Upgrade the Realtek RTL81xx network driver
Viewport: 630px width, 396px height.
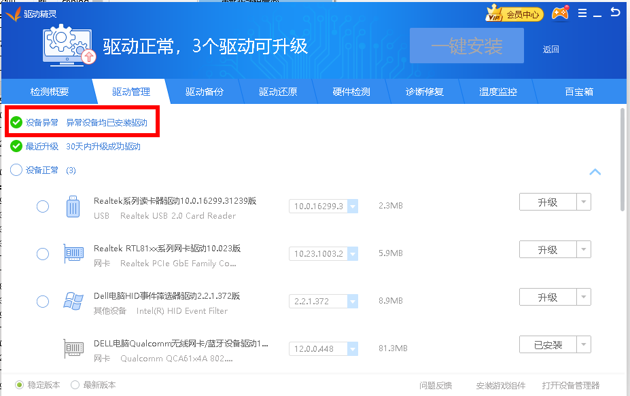click(x=548, y=249)
